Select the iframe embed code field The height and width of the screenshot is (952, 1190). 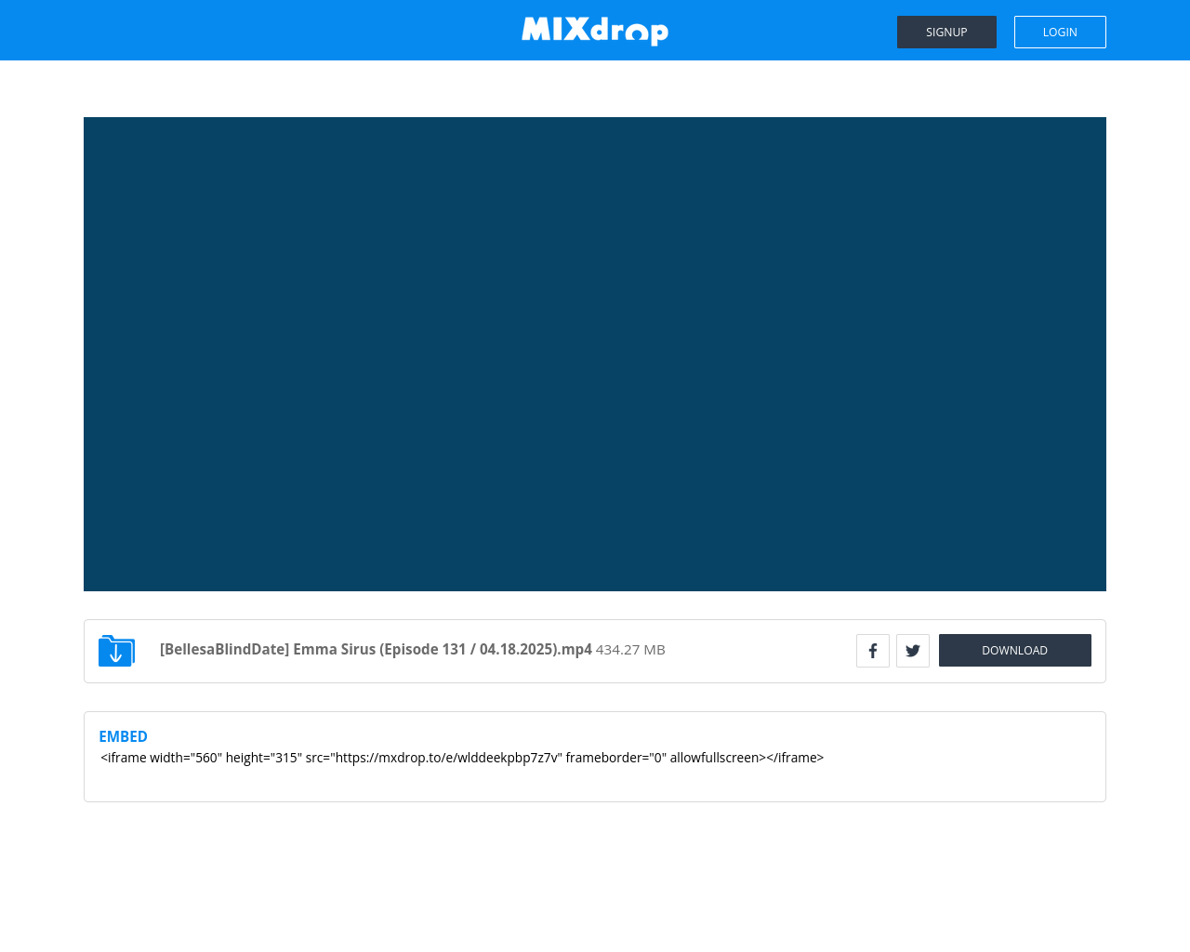pyautogui.click(x=595, y=766)
